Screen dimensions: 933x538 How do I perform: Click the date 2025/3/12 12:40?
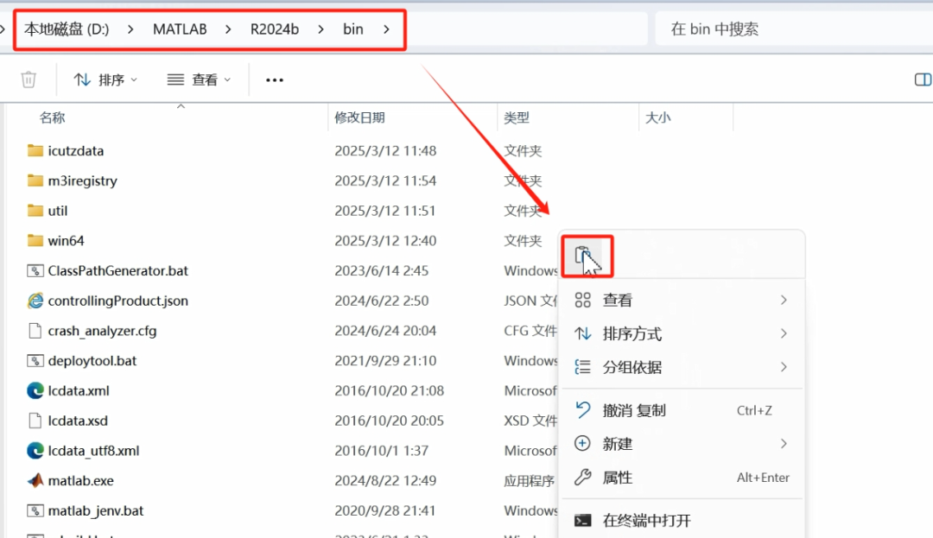tap(385, 240)
